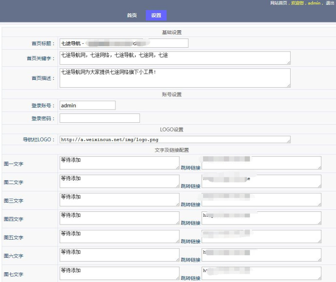Click the 登录账号： label
Image resolution: width=336 pixels, height=282 pixels.
[43, 105]
